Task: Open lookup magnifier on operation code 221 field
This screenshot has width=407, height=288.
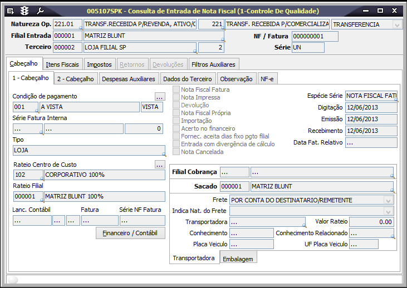Action: (223, 28)
